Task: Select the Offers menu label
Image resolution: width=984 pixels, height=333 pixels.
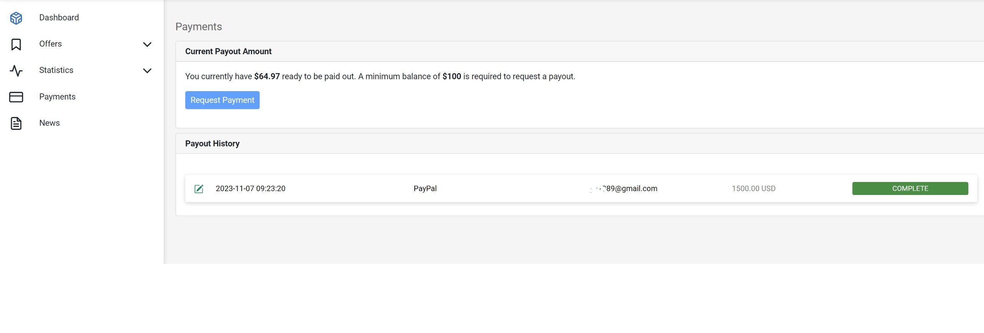Action: (50, 44)
